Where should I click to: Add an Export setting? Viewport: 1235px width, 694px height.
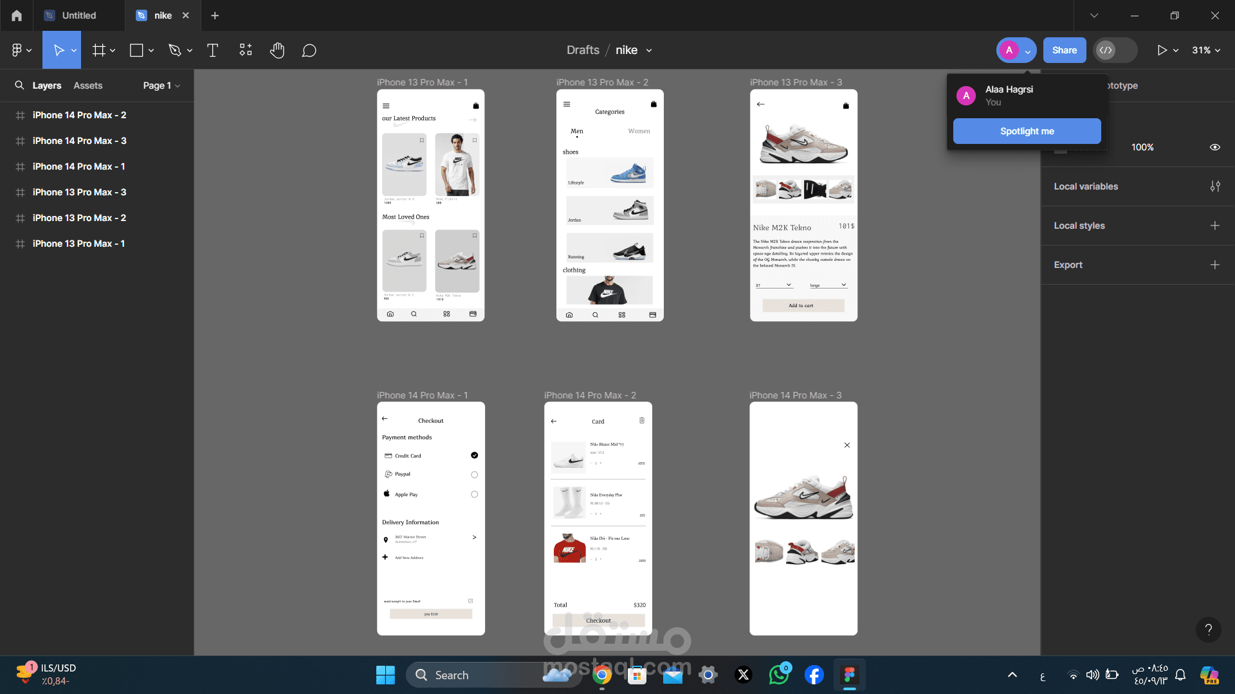click(1214, 265)
